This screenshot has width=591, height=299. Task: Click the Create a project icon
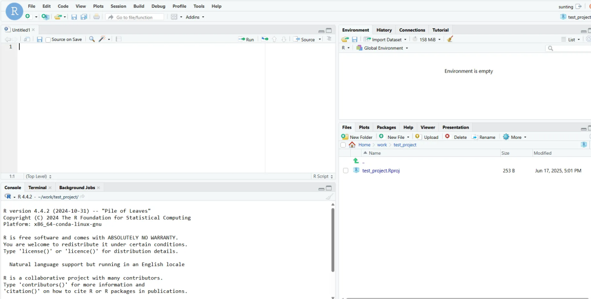pos(45,16)
